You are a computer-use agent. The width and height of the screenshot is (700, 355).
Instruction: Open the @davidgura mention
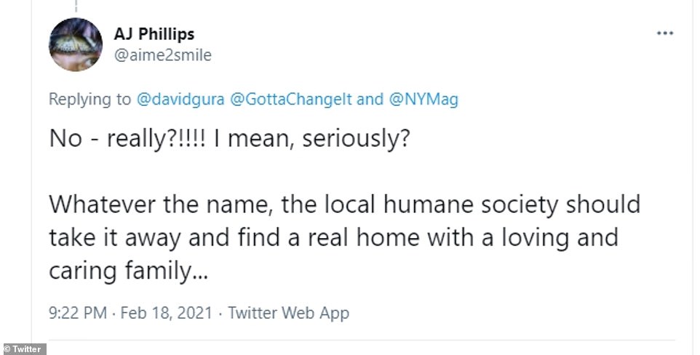[x=181, y=99]
